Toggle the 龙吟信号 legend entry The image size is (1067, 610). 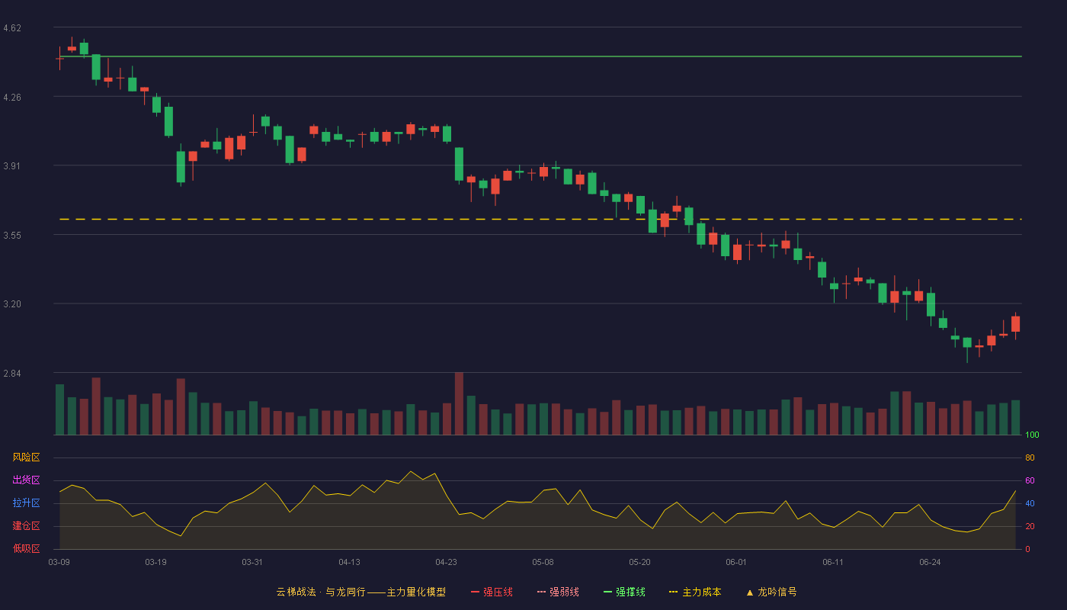[x=771, y=592]
